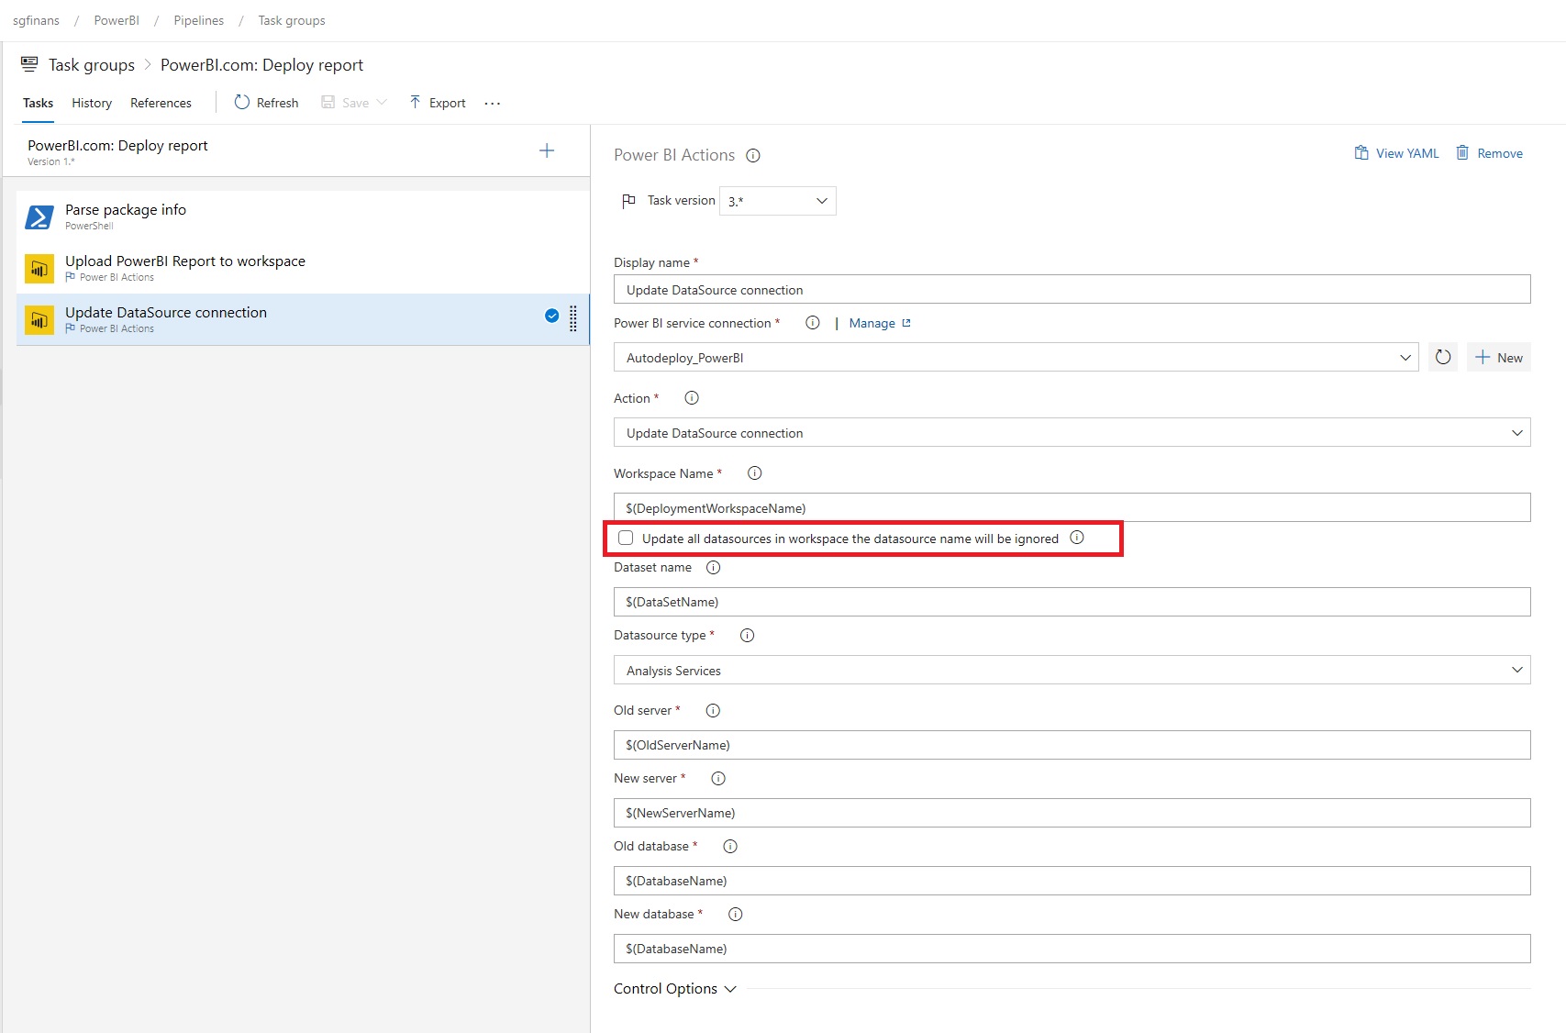Click the Export icon
This screenshot has height=1033, width=1566.
416,102
